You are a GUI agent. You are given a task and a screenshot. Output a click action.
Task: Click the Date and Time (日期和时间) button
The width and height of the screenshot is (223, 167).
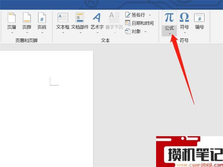139,23
